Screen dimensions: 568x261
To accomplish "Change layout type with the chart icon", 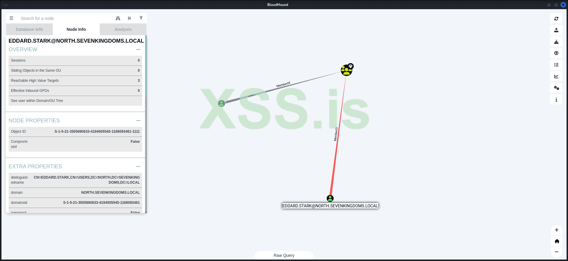I will (556, 76).
